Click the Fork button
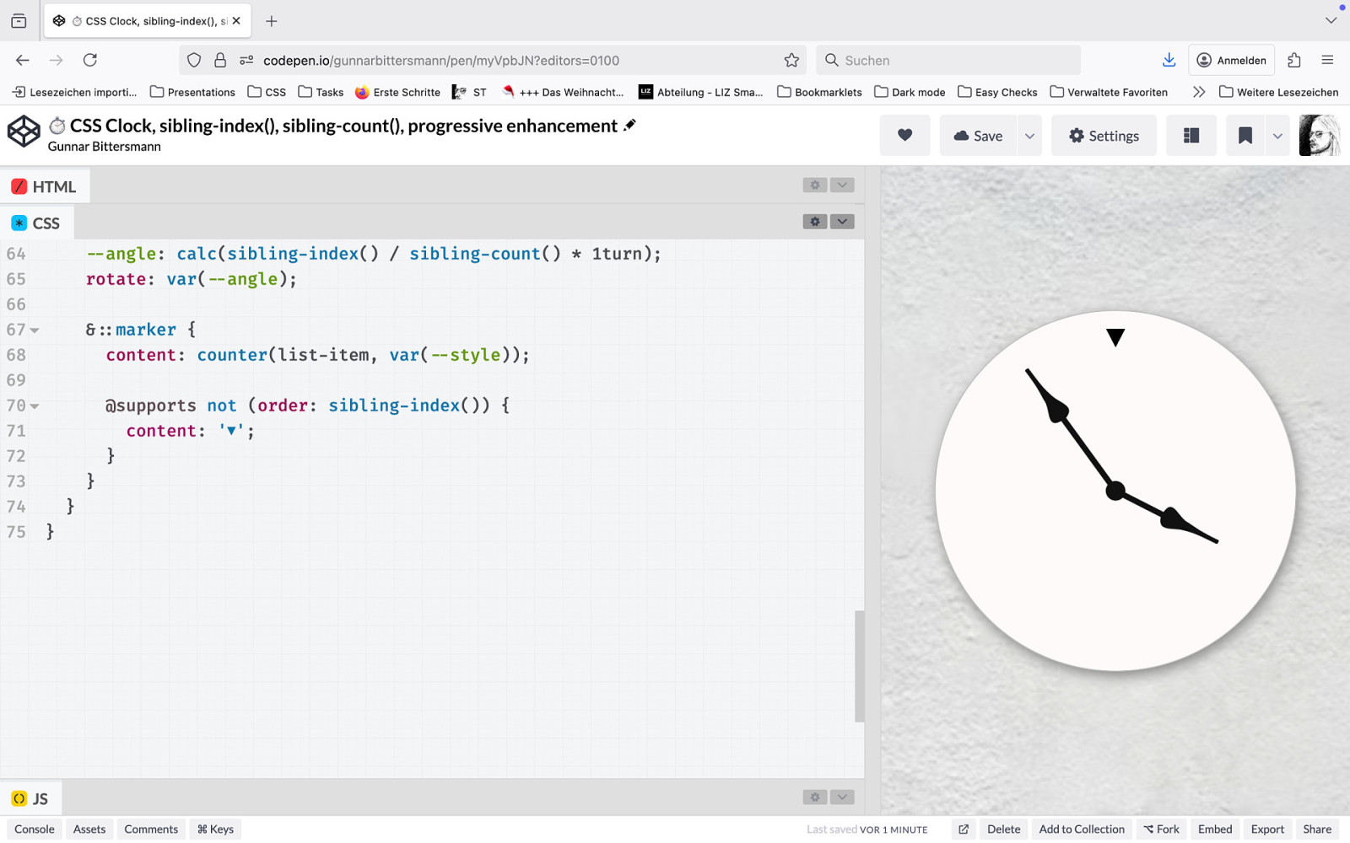The width and height of the screenshot is (1350, 843). pos(1161,830)
